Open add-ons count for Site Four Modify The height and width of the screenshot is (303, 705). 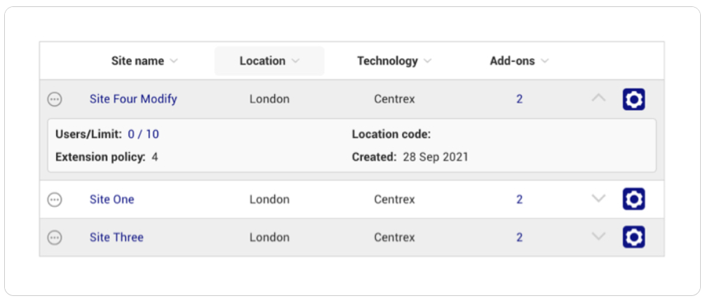click(519, 100)
